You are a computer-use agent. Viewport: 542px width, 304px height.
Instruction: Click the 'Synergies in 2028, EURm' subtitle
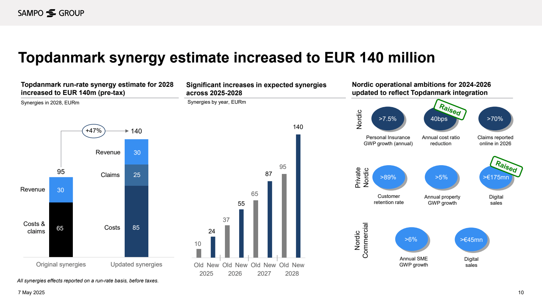click(50, 103)
